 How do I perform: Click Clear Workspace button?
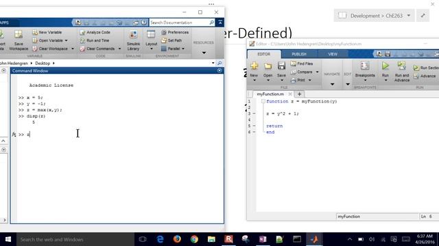pyautogui.click(x=50, y=49)
